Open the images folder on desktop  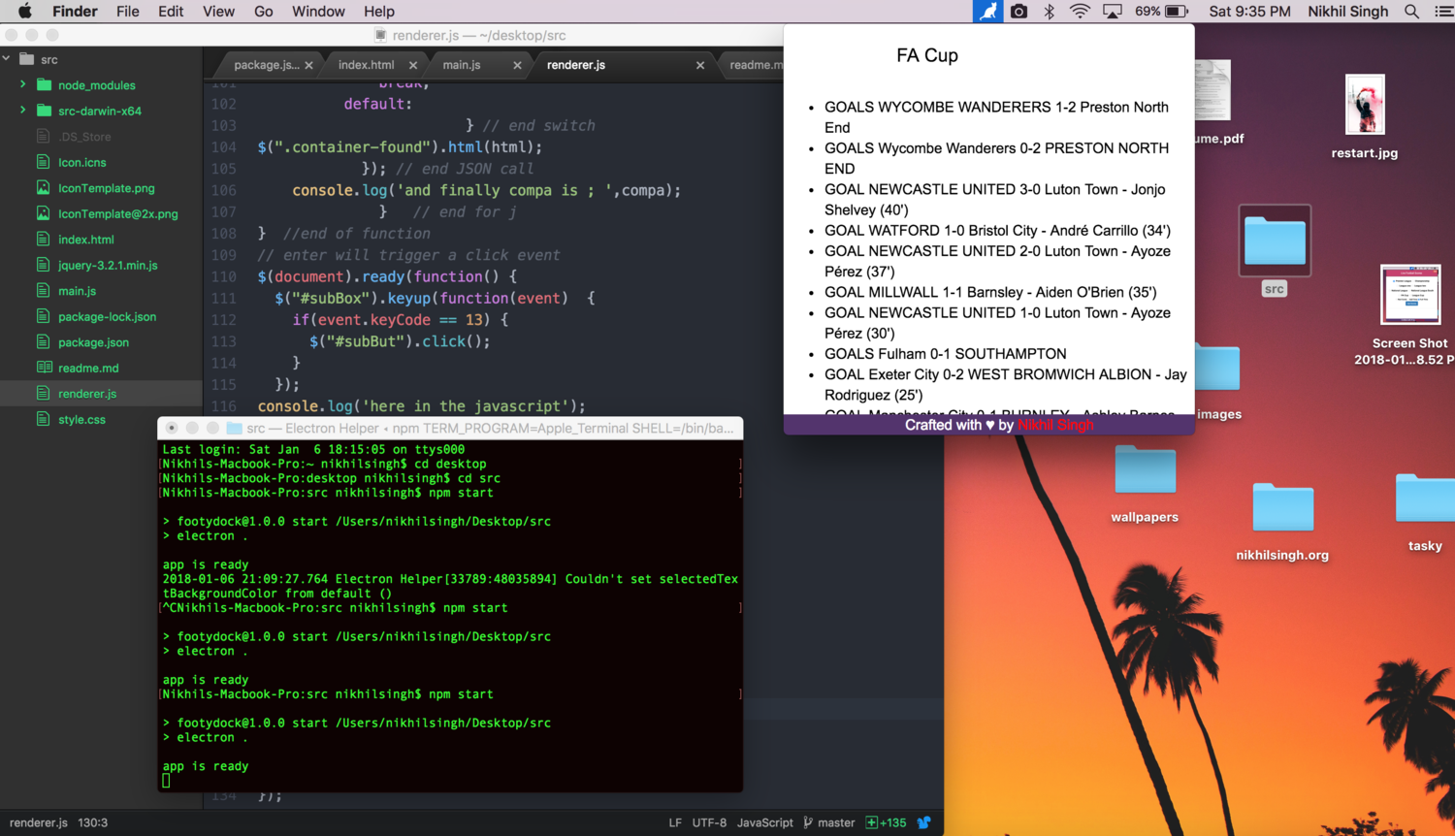pos(1216,382)
